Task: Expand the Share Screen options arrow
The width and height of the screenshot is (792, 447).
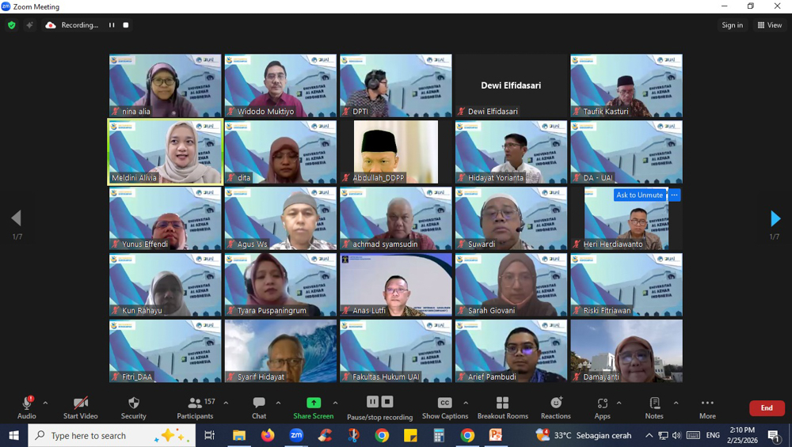Action: click(335, 403)
